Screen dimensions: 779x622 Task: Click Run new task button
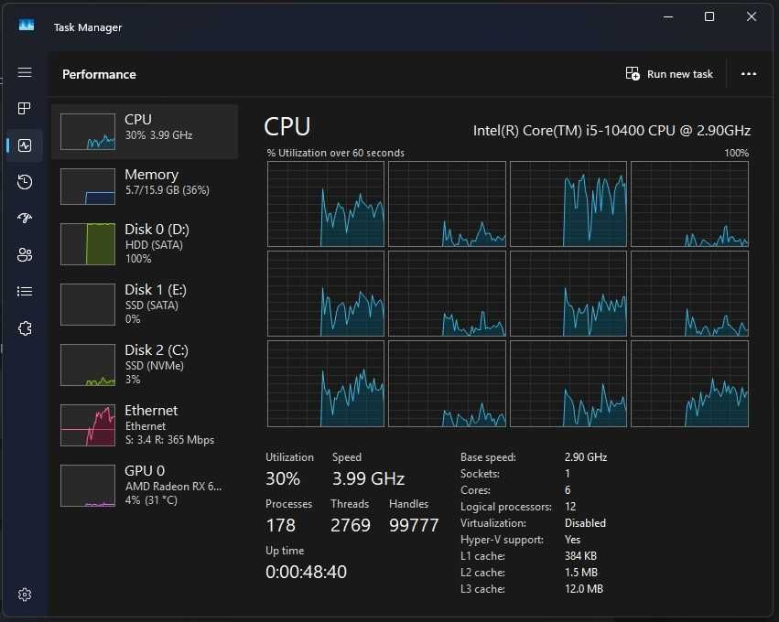point(669,74)
